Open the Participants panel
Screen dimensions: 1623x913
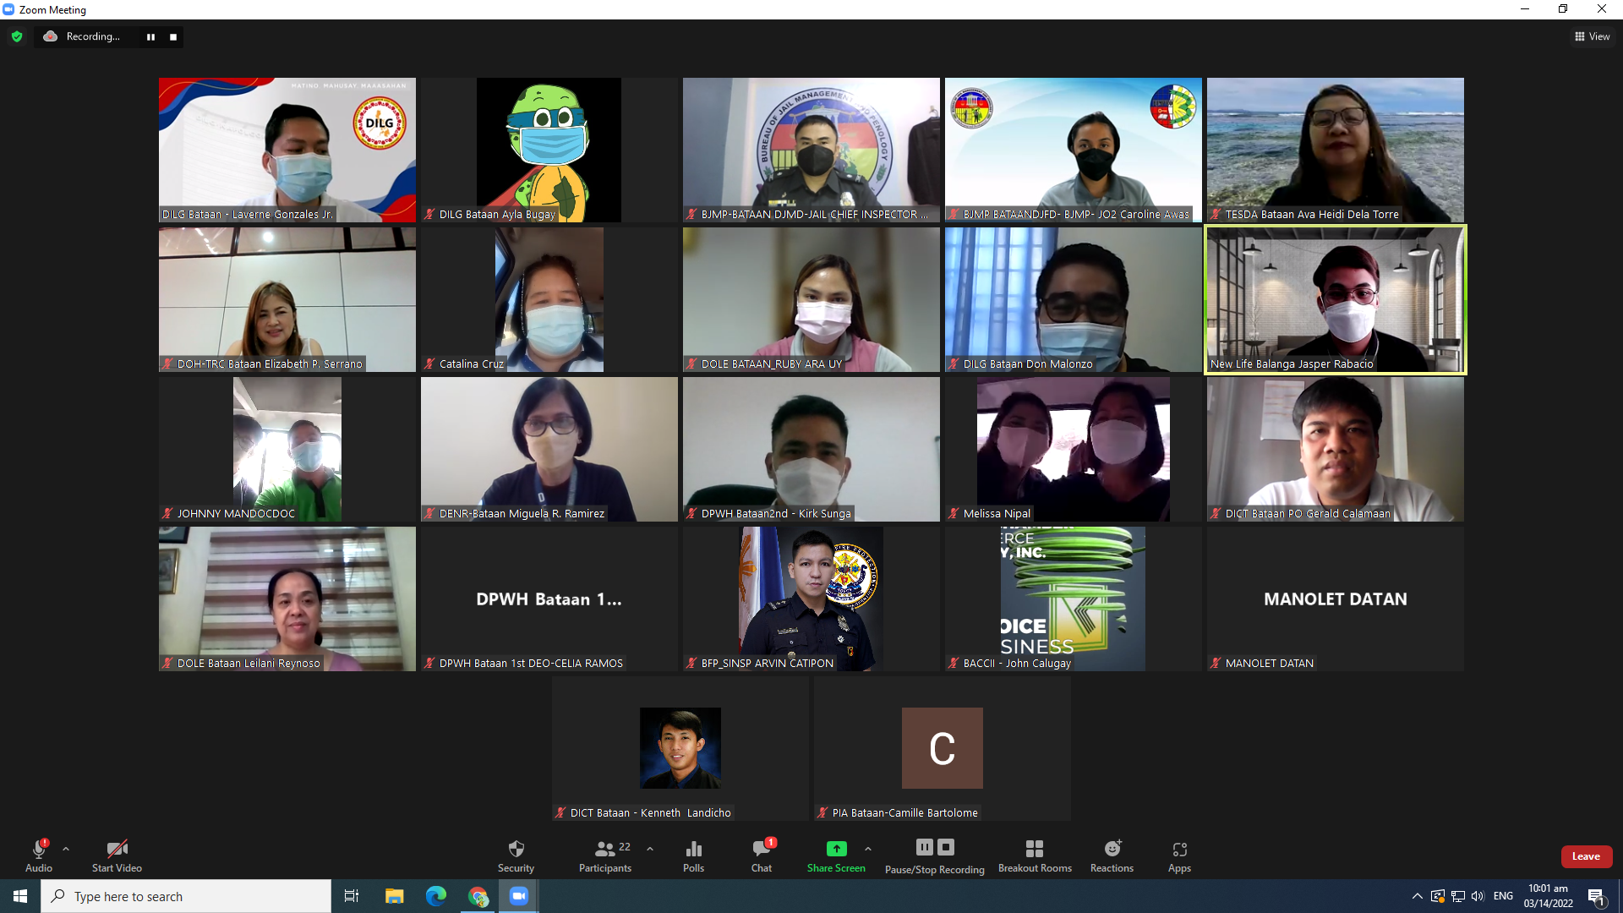point(605,856)
